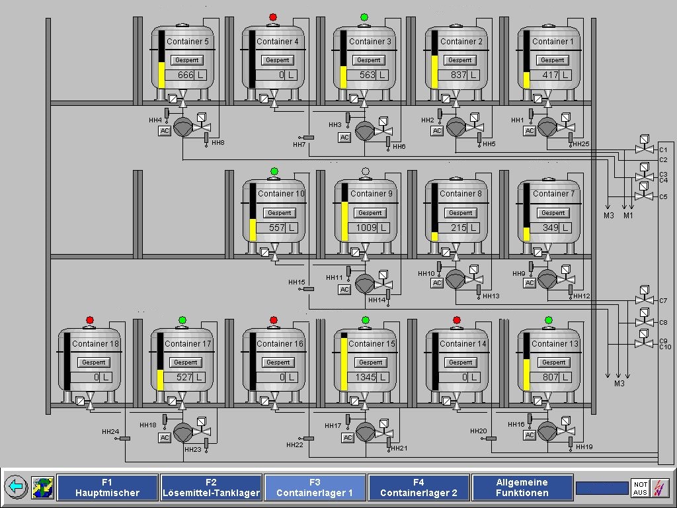Click the pump below Container 9
Image resolution: width=677 pixels, height=508 pixels.
(x=365, y=284)
